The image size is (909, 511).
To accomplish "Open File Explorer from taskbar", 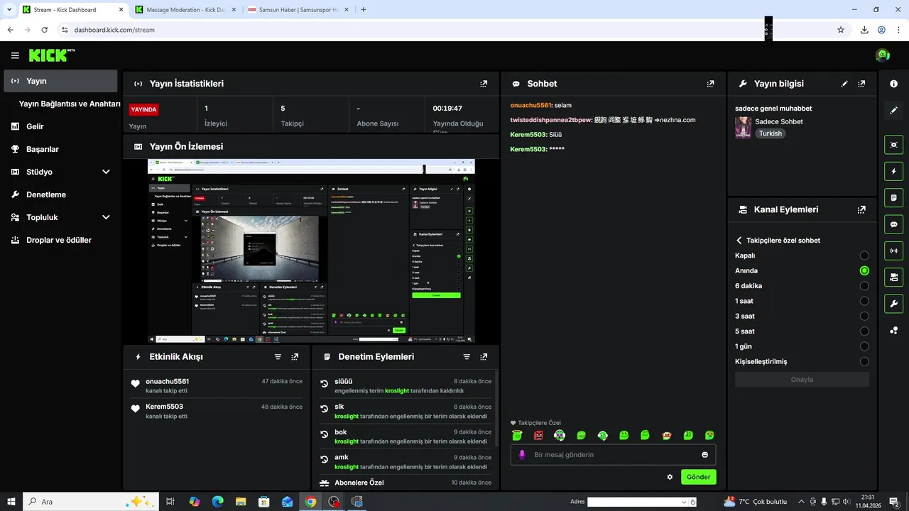I will [241, 502].
